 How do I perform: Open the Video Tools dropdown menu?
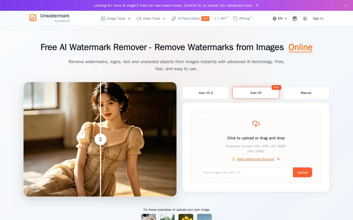(x=151, y=18)
